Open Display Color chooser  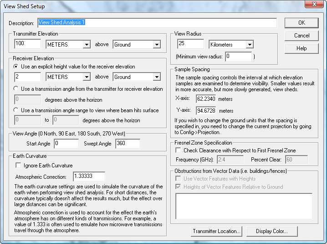tap(272, 231)
